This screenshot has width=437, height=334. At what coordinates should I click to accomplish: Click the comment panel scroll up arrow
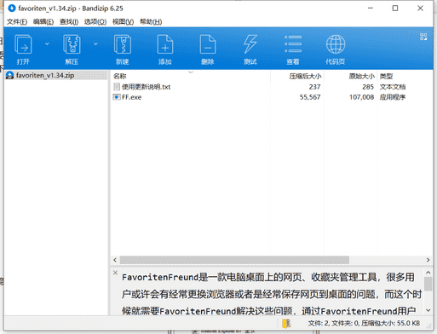tap(428, 273)
